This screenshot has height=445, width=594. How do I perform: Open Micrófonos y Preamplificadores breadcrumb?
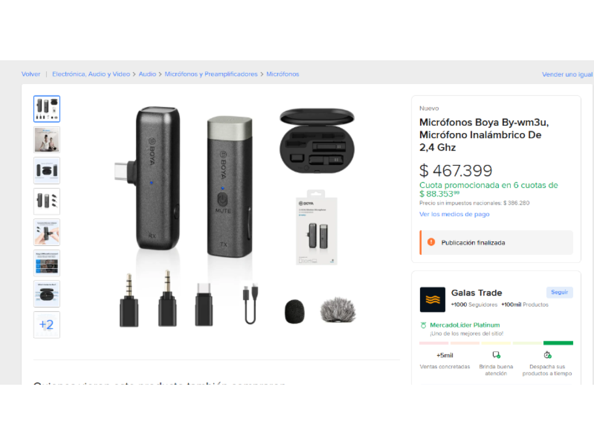pos(211,74)
